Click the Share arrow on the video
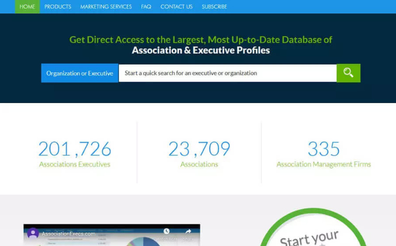This screenshot has width=396, height=246. [x=188, y=232]
